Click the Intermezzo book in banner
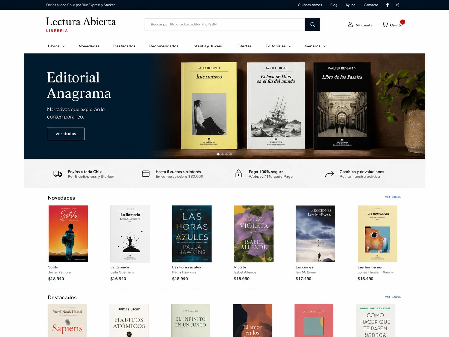Screen dimensions: 449x337 point(209,106)
